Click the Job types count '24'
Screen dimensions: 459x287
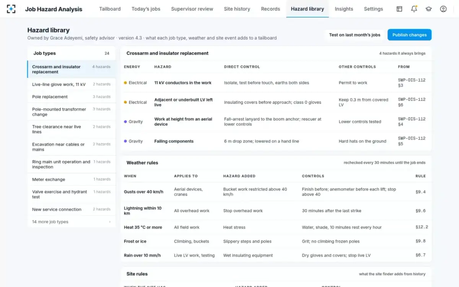pos(107,54)
